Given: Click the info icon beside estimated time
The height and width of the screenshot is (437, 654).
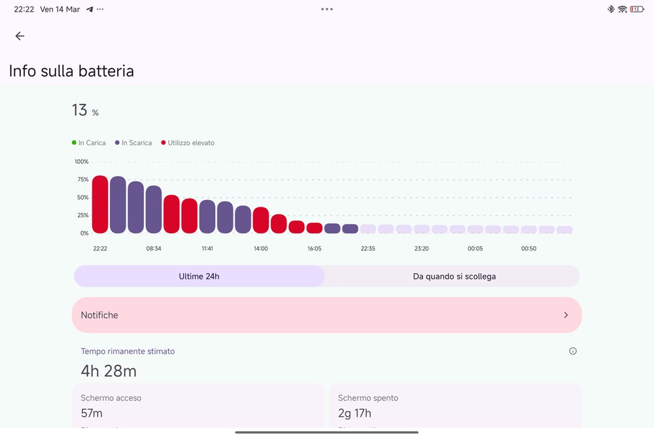Looking at the screenshot, I should [x=573, y=351].
